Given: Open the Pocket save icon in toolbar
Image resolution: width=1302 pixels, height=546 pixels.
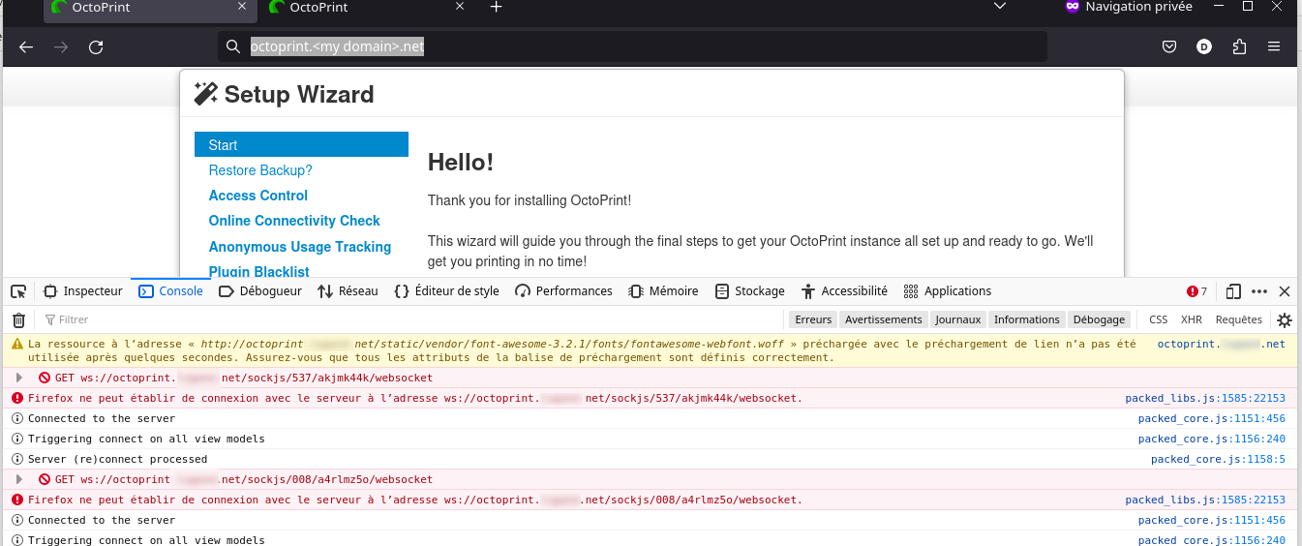Looking at the screenshot, I should pos(1169,46).
